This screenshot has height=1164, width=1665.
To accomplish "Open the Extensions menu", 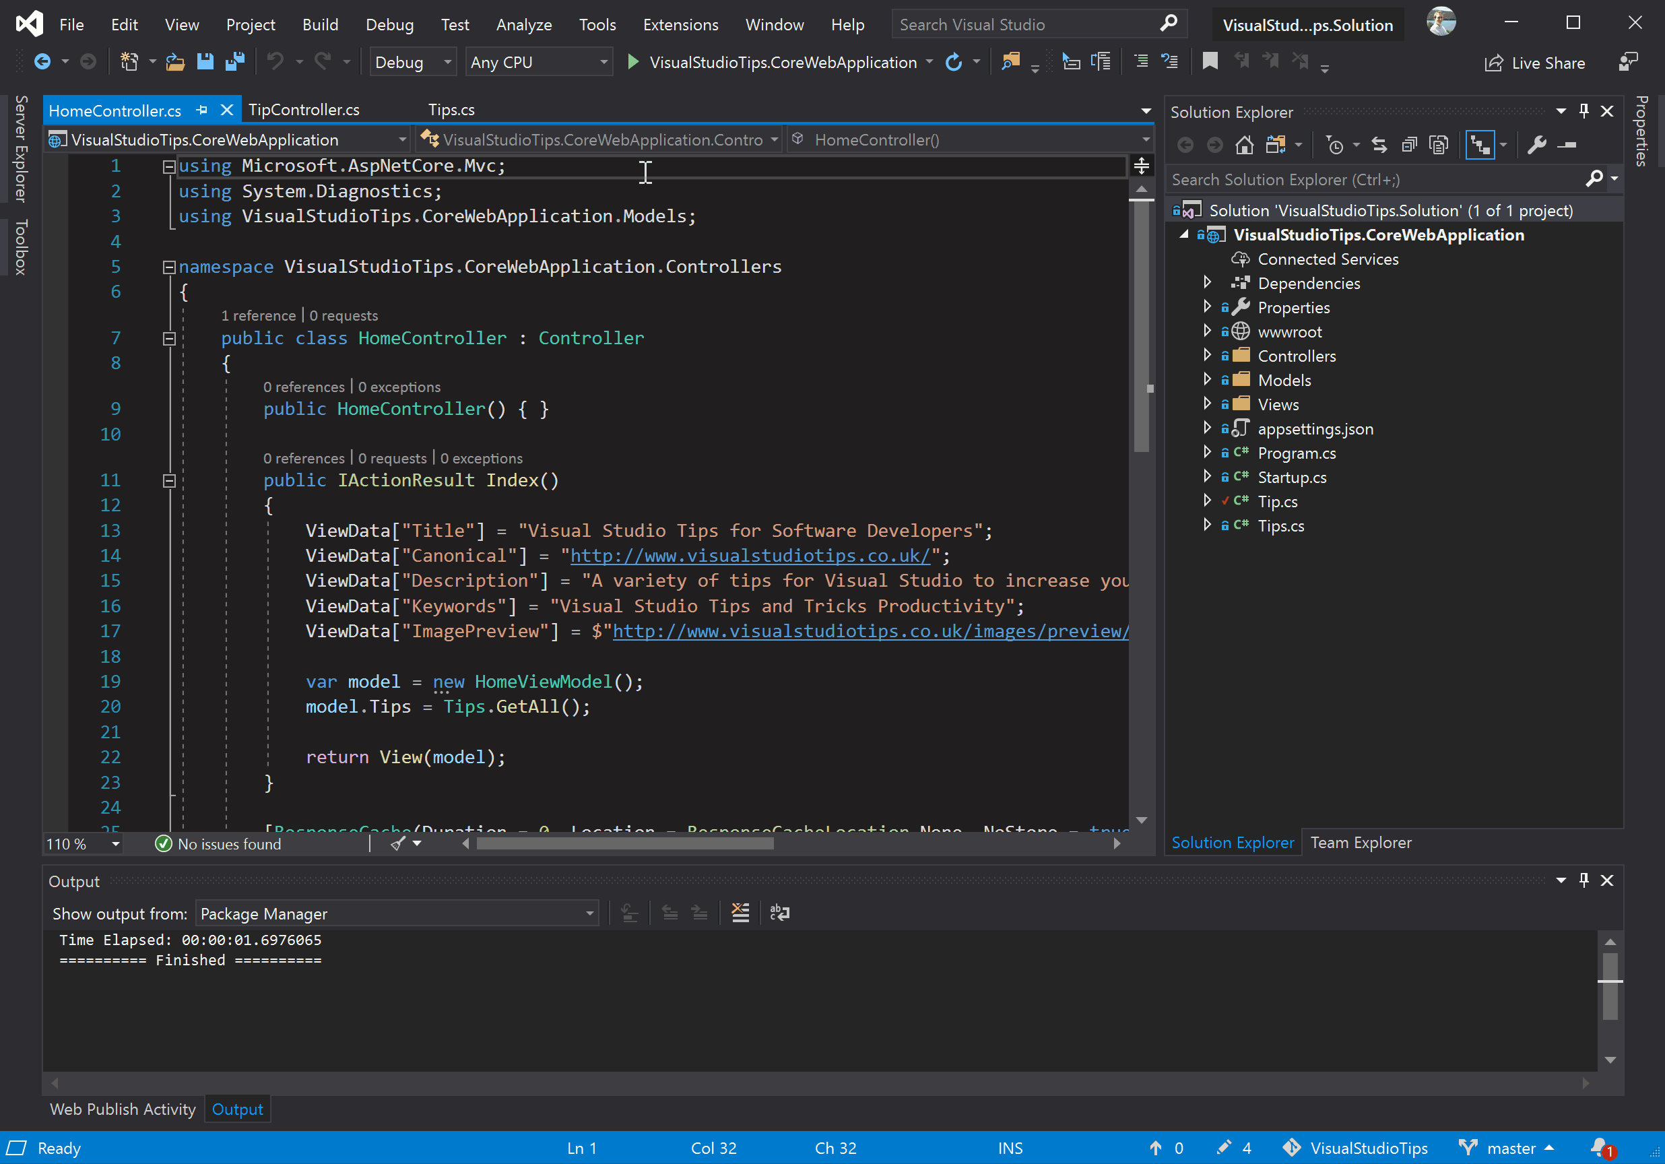I will [680, 24].
